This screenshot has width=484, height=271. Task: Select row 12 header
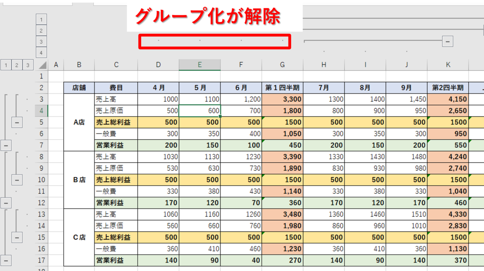42,203
